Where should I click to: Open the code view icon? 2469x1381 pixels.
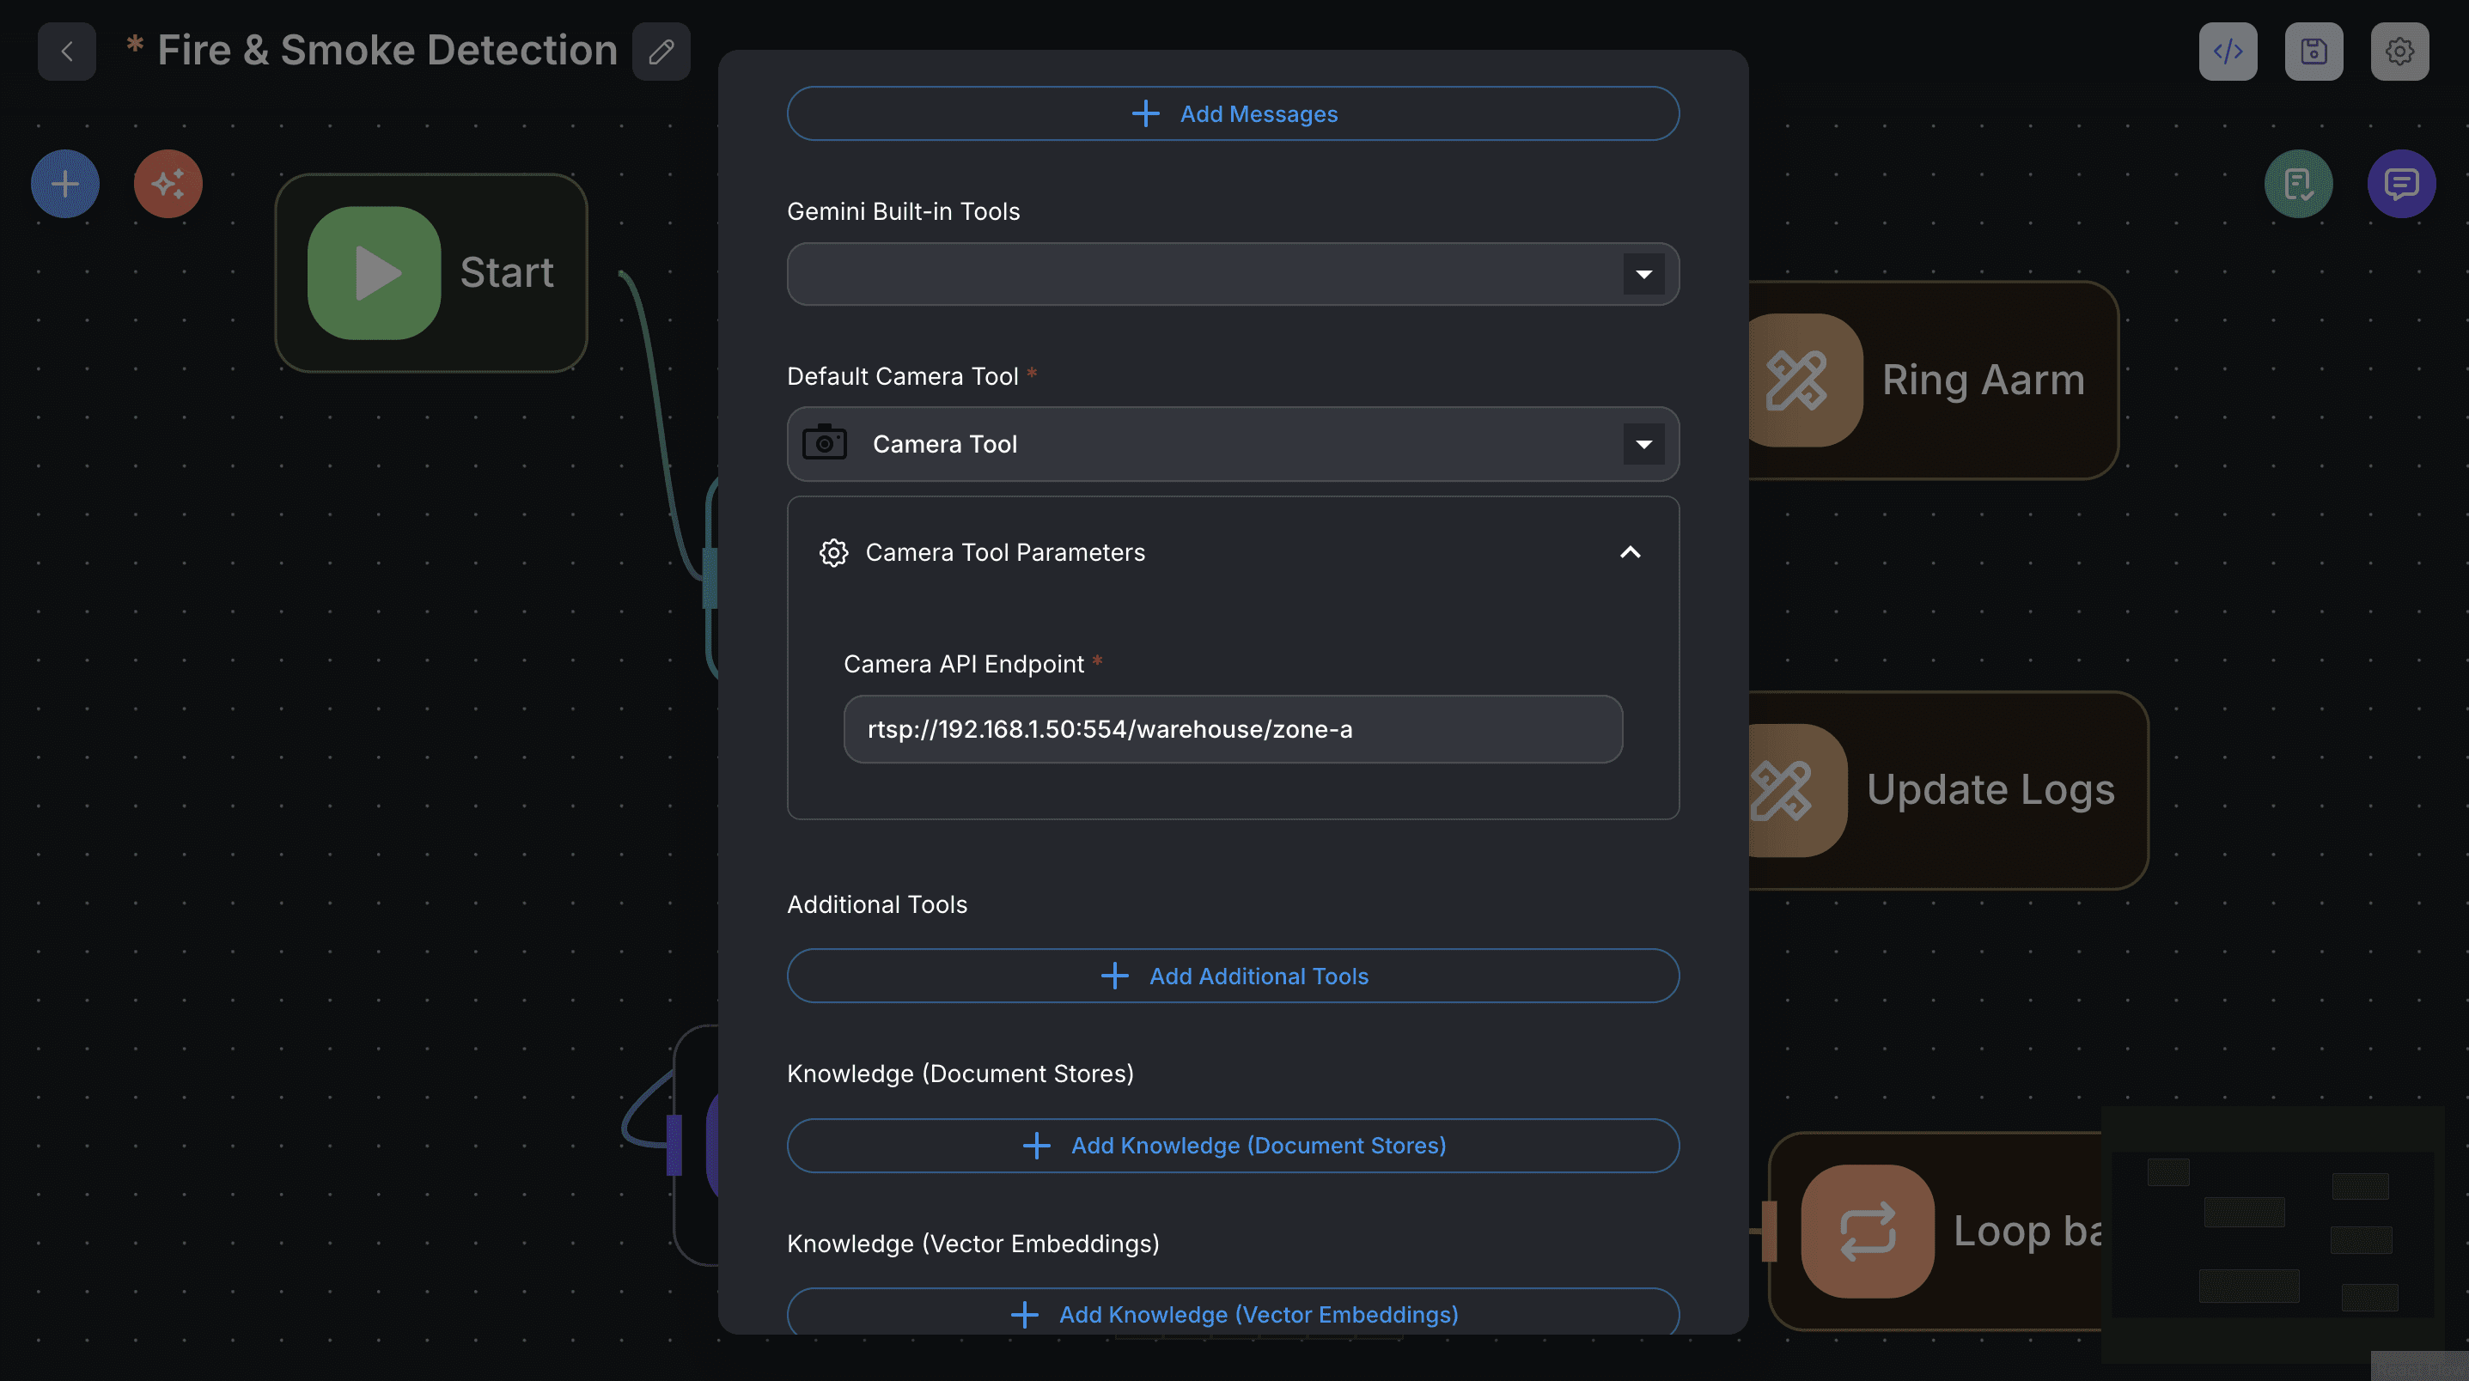click(2227, 51)
